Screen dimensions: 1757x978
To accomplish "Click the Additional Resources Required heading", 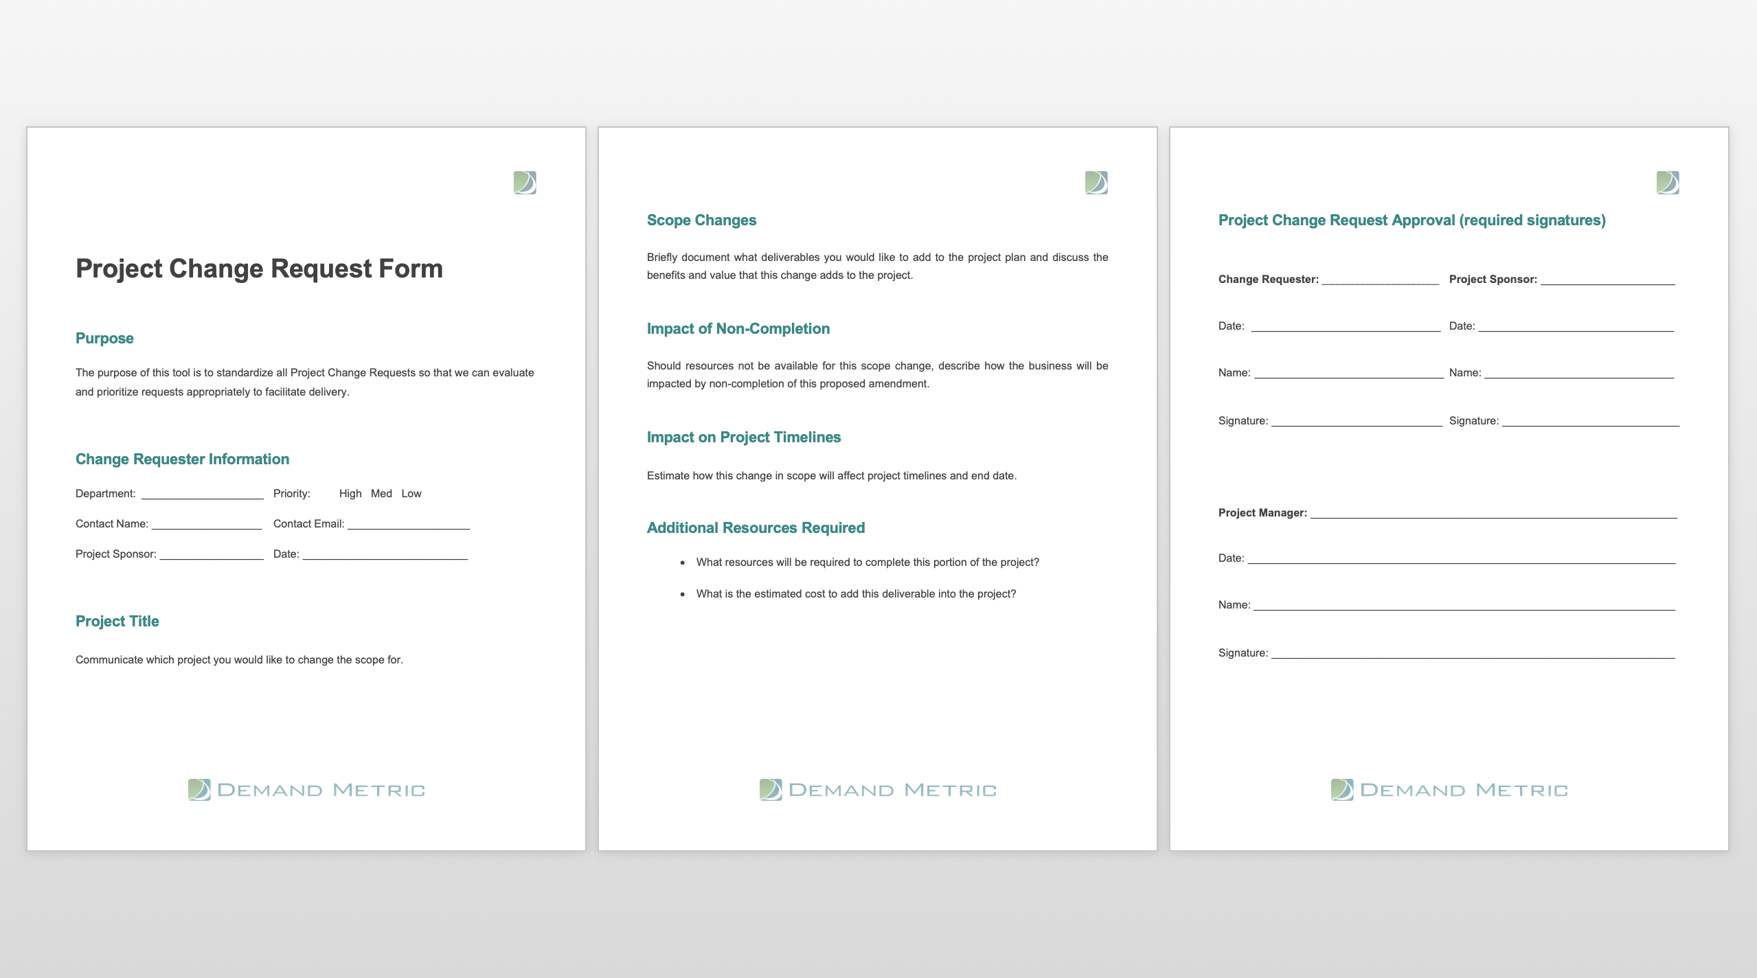I will point(756,528).
